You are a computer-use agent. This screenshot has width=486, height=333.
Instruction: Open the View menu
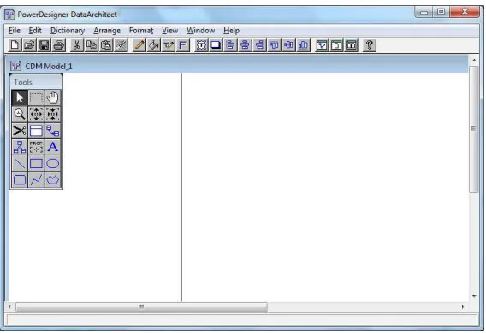tap(170, 31)
